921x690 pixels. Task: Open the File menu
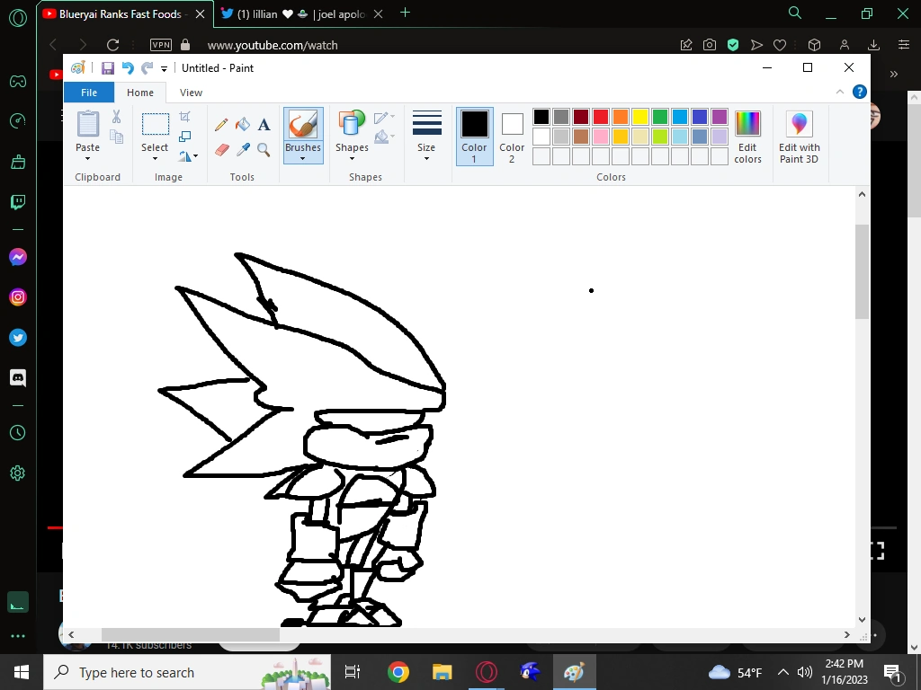pyautogui.click(x=89, y=93)
